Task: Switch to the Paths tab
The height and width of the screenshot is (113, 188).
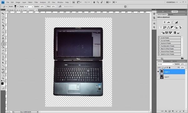Action: [x=175, y=61]
